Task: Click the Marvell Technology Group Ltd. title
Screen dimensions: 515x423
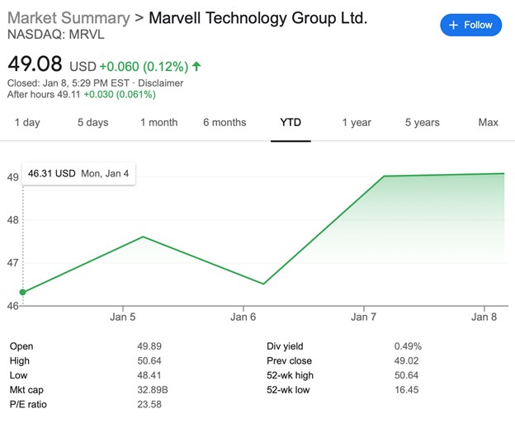Action: coord(258,17)
